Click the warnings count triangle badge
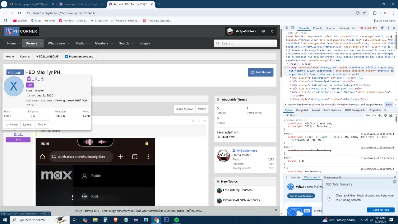Viewport: 398px width, 224px height. coord(369,28)
